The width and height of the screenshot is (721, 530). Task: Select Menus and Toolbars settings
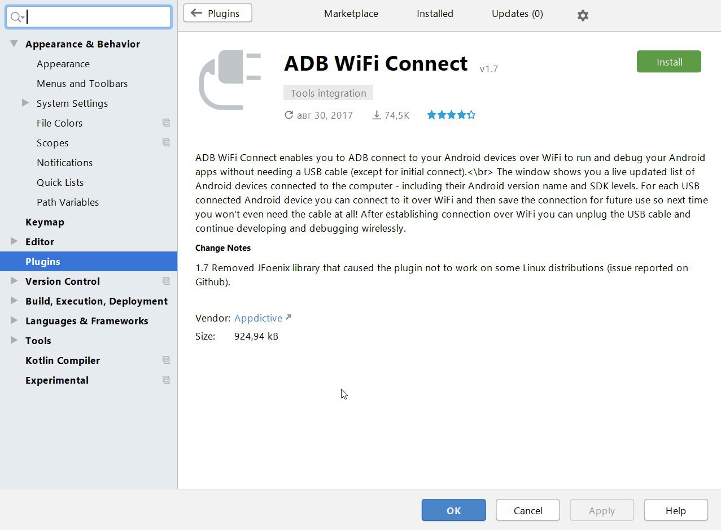pyautogui.click(x=82, y=84)
